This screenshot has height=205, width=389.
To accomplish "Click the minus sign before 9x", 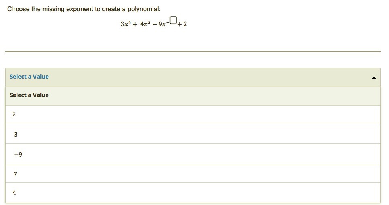I will [154, 24].
